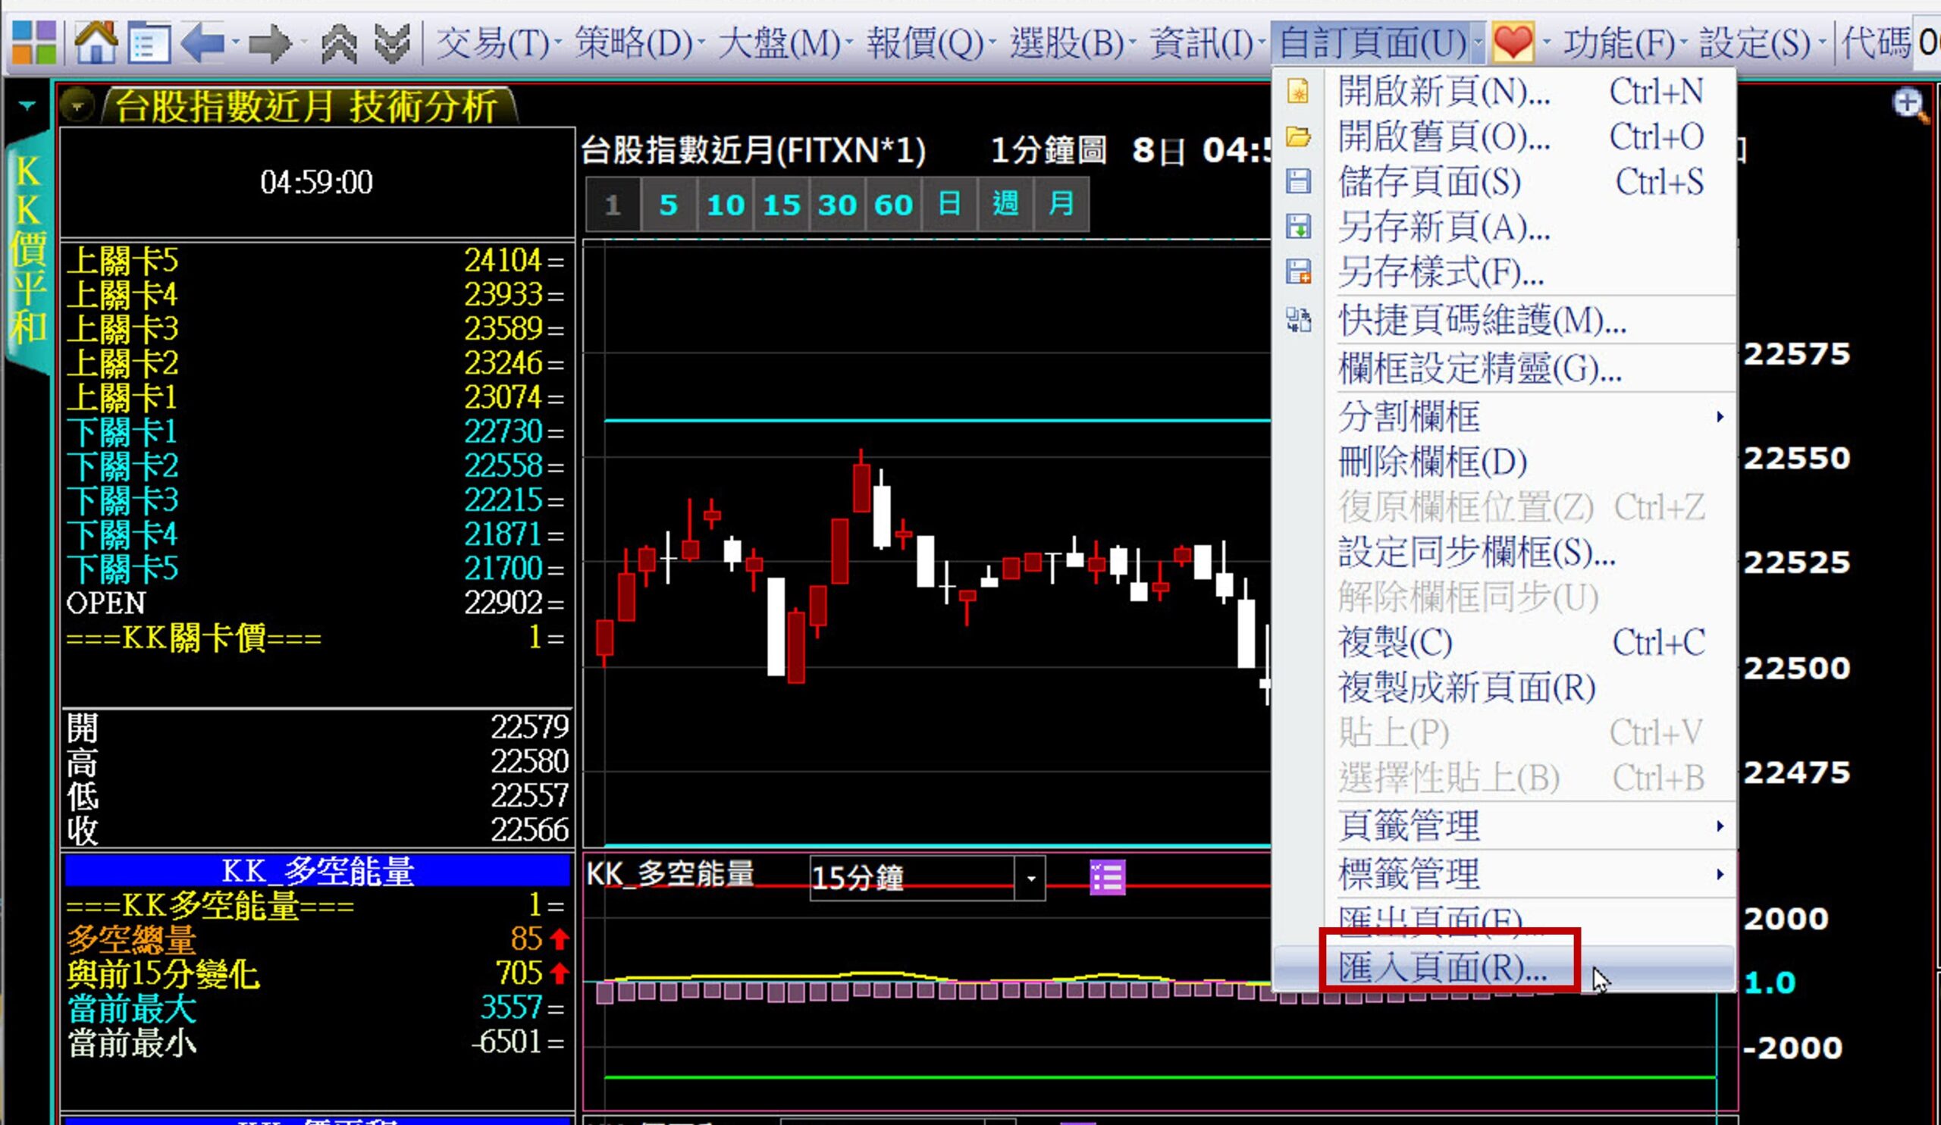This screenshot has width=1941, height=1125.
Task: Choose 匯入頁面(R) from the menu
Action: [x=1443, y=967]
